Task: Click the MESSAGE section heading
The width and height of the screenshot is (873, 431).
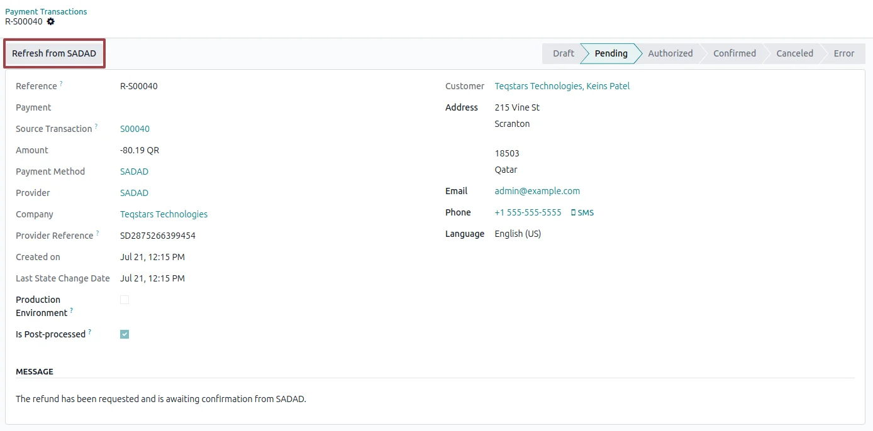Action: [35, 371]
